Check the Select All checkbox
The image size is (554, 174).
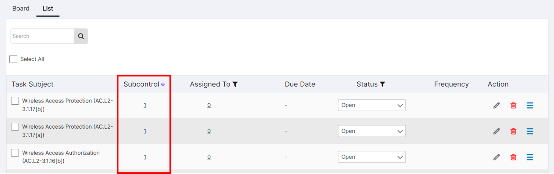(14, 59)
